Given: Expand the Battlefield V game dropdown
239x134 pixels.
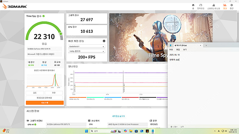Looking at the screenshot, I should click(x=87, y=46).
